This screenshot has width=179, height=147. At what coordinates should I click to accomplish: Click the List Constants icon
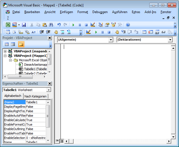(x=14, y=32)
